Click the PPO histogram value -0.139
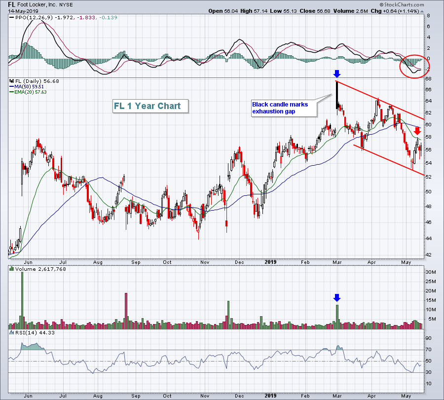This screenshot has width=444, height=400. click(x=108, y=18)
